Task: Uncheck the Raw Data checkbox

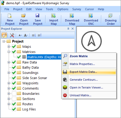Action: [x=14, y=62]
